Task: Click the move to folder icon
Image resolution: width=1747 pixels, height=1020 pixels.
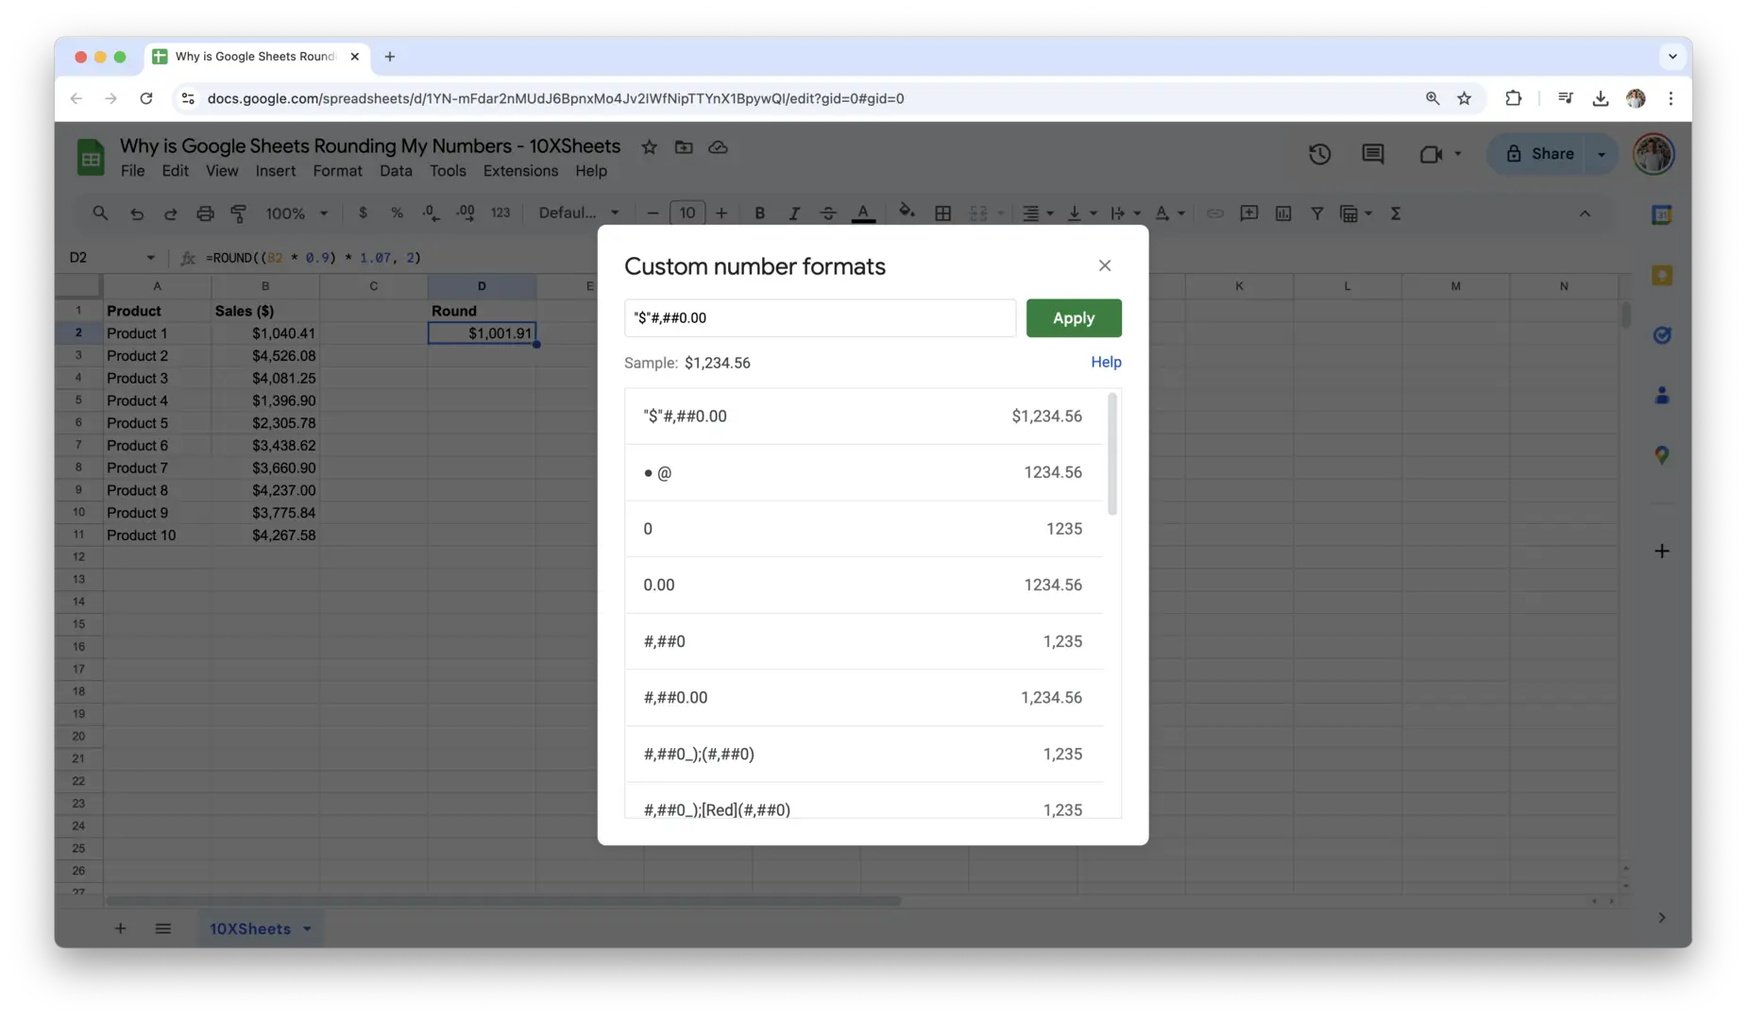Action: click(x=684, y=147)
